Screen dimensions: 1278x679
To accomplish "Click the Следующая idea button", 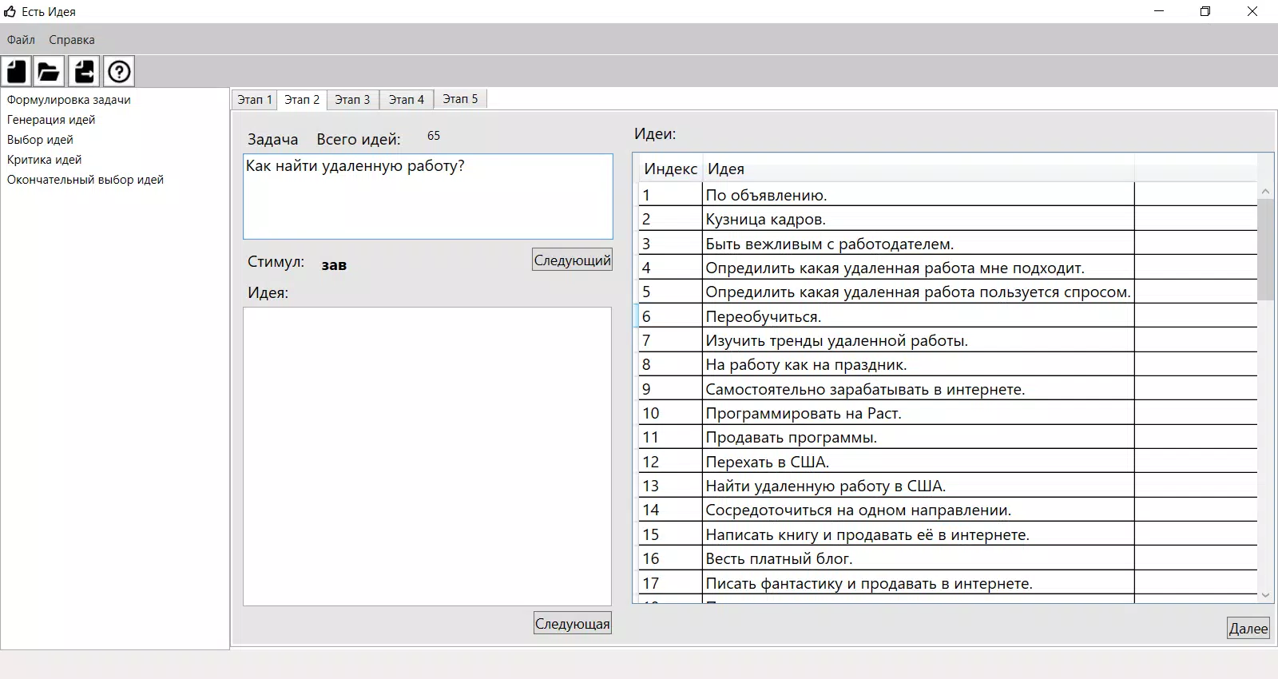I will click(572, 623).
